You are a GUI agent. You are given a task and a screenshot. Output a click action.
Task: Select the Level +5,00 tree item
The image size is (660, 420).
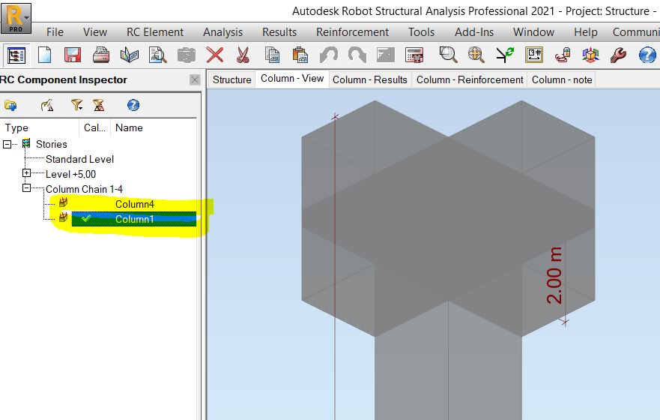pyautogui.click(x=70, y=174)
